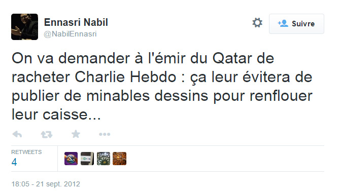Image resolution: width=340 pixels, height=191 pixels.
Task: Click the tweet text about Charlie Hebdo
Action: pos(162,87)
